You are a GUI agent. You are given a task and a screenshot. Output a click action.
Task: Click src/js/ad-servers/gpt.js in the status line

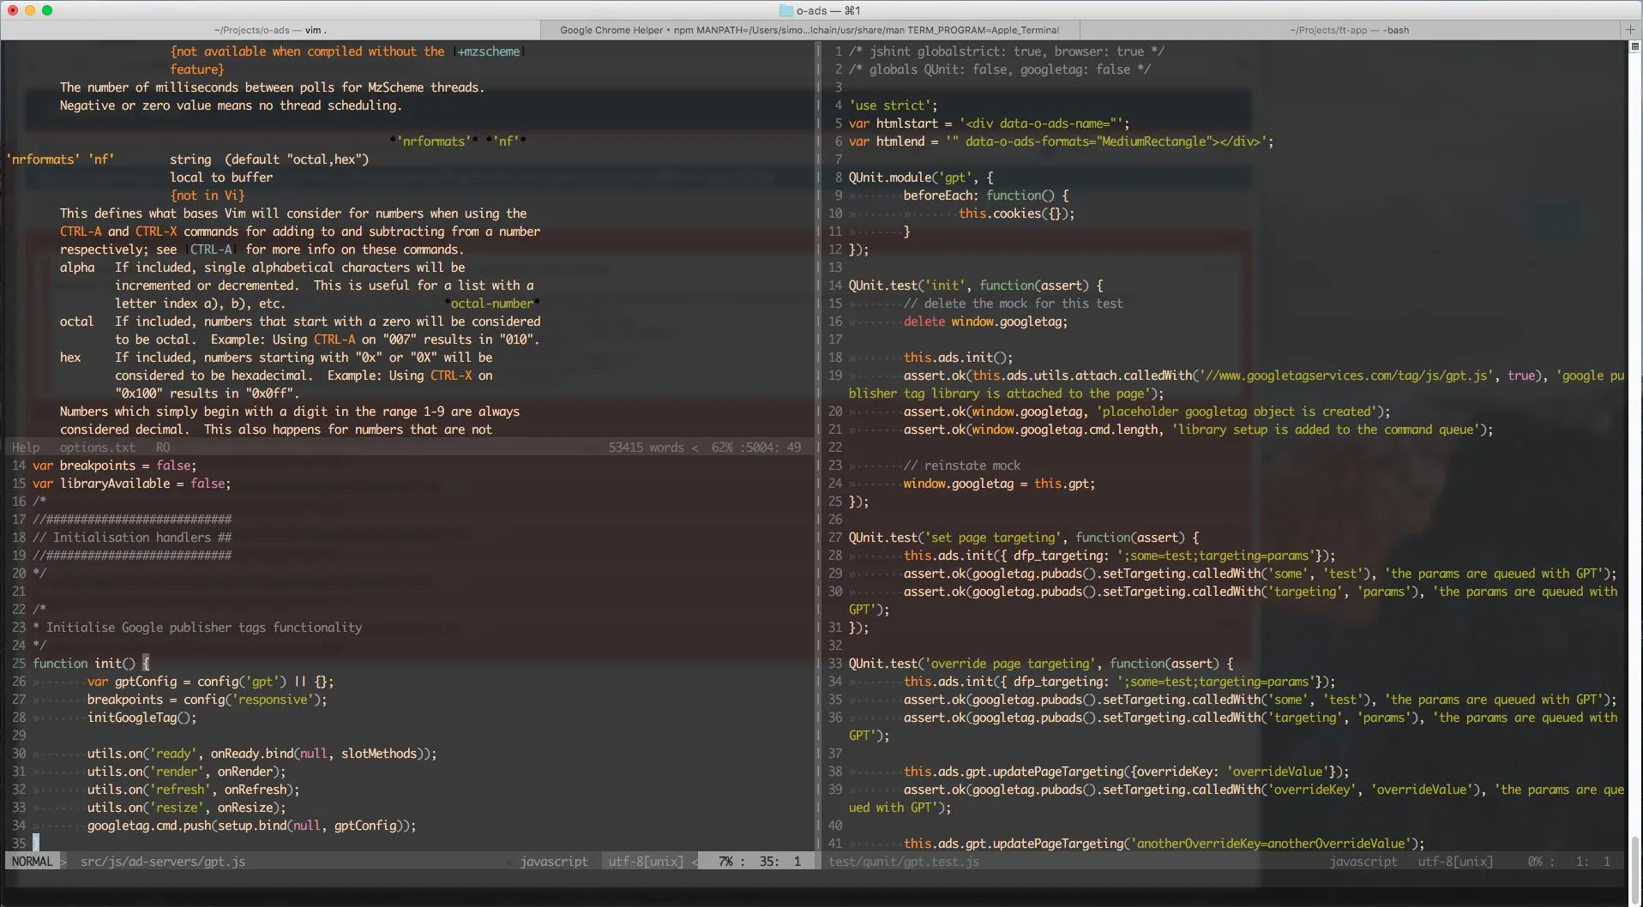162,862
